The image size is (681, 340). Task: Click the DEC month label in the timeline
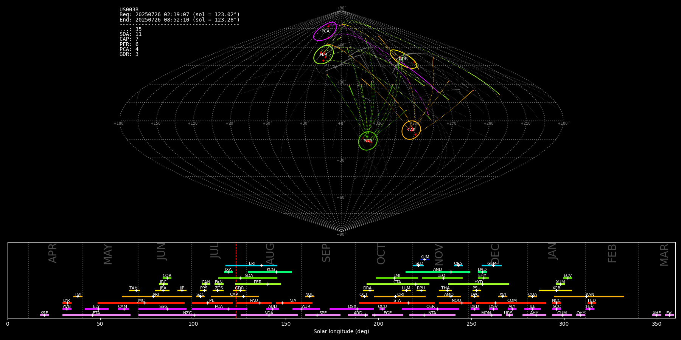tap(495, 254)
